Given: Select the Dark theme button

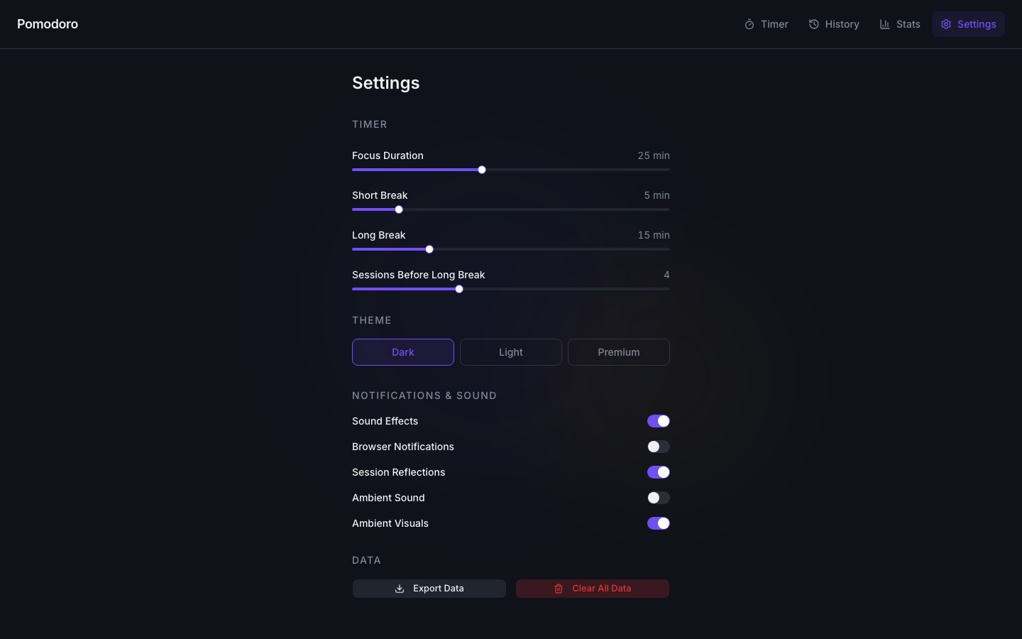Looking at the screenshot, I should pos(403,352).
